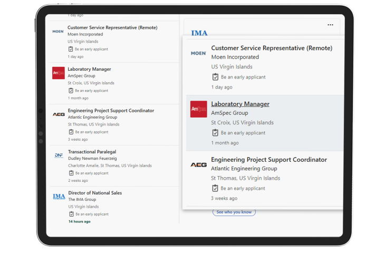This screenshot has height=253, width=376.
Task: Click '2 weeks ago' under Transactional Paralegal
Action: [x=78, y=180]
